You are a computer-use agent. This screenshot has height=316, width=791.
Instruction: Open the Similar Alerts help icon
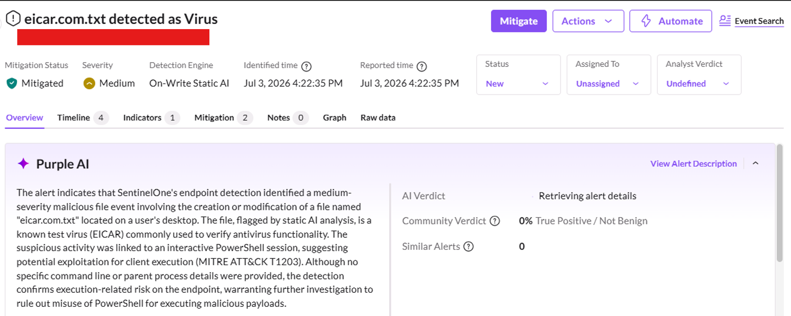coord(468,247)
